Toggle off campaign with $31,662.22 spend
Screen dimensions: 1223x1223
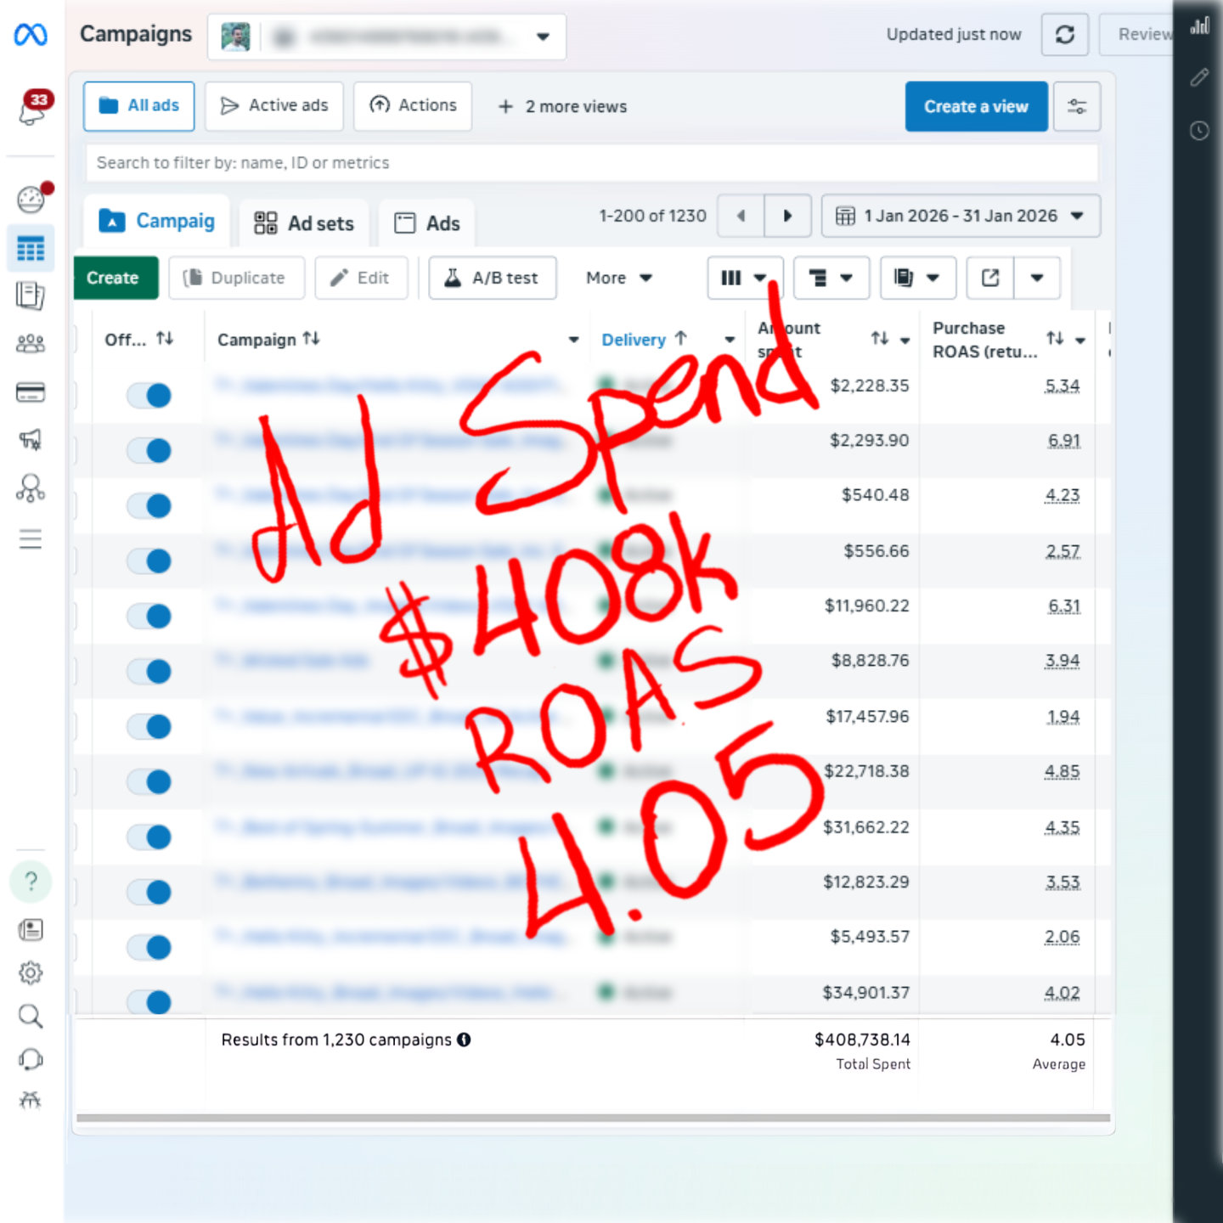pos(149,837)
